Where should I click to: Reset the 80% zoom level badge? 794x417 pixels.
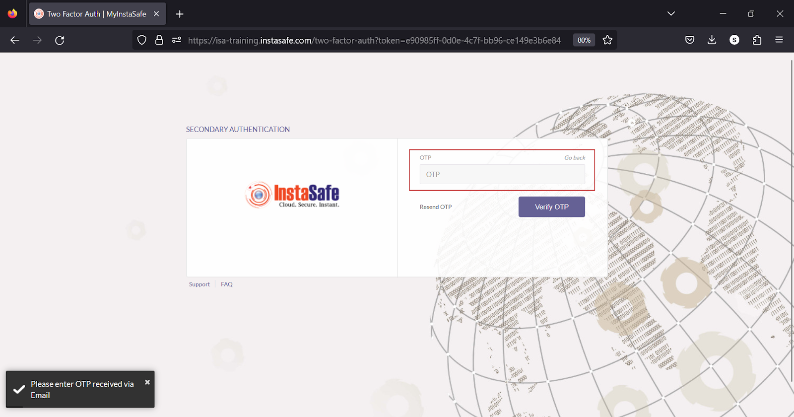pyautogui.click(x=584, y=40)
